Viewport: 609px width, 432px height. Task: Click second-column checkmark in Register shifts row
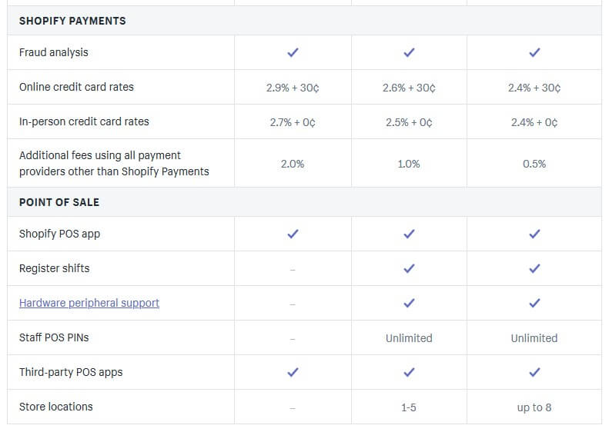tap(409, 268)
